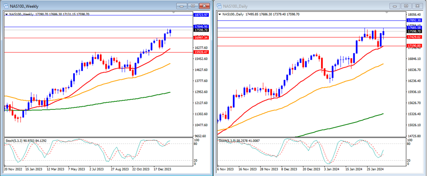Screen dimensions: 427x176
Task: Select the blue 18723.97 price label in Weekly
Action: coord(201,15)
